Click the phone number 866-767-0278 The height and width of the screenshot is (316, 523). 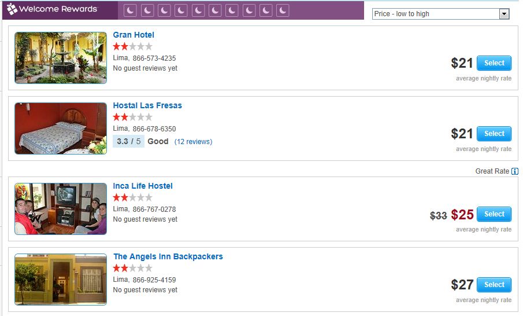pyautogui.click(x=154, y=210)
